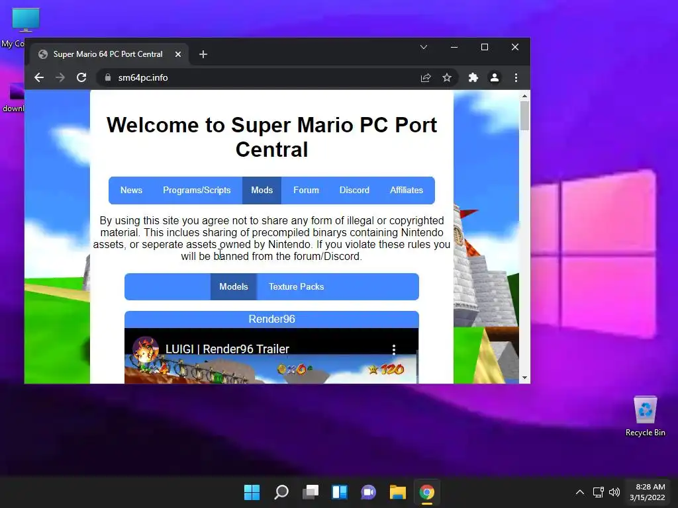This screenshot has width=678, height=508.
Task: Bookmark this page with the star icon
Action: tap(447, 78)
